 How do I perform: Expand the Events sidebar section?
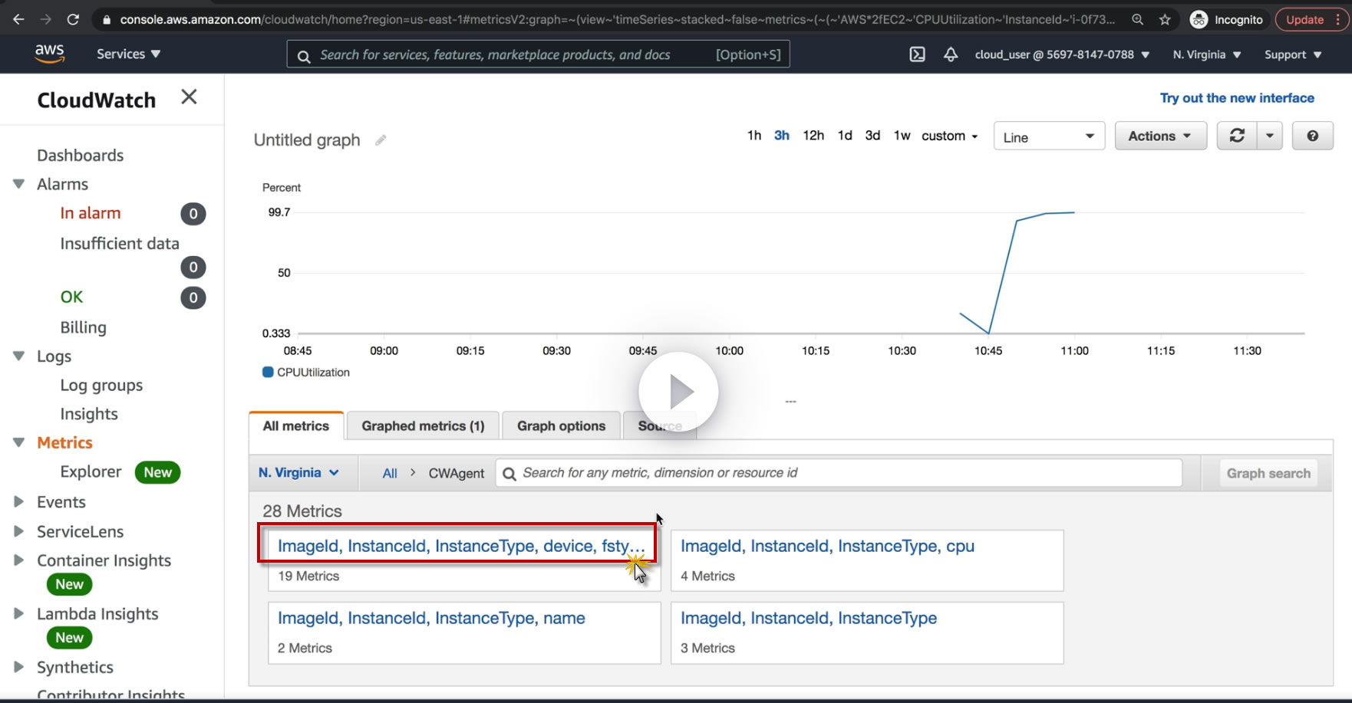point(19,502)
